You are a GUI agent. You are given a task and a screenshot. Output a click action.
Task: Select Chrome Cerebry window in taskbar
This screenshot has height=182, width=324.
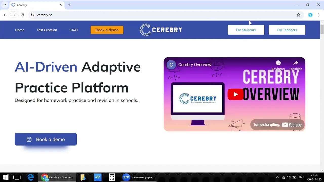pyautogui.click(x=57, y=177)
